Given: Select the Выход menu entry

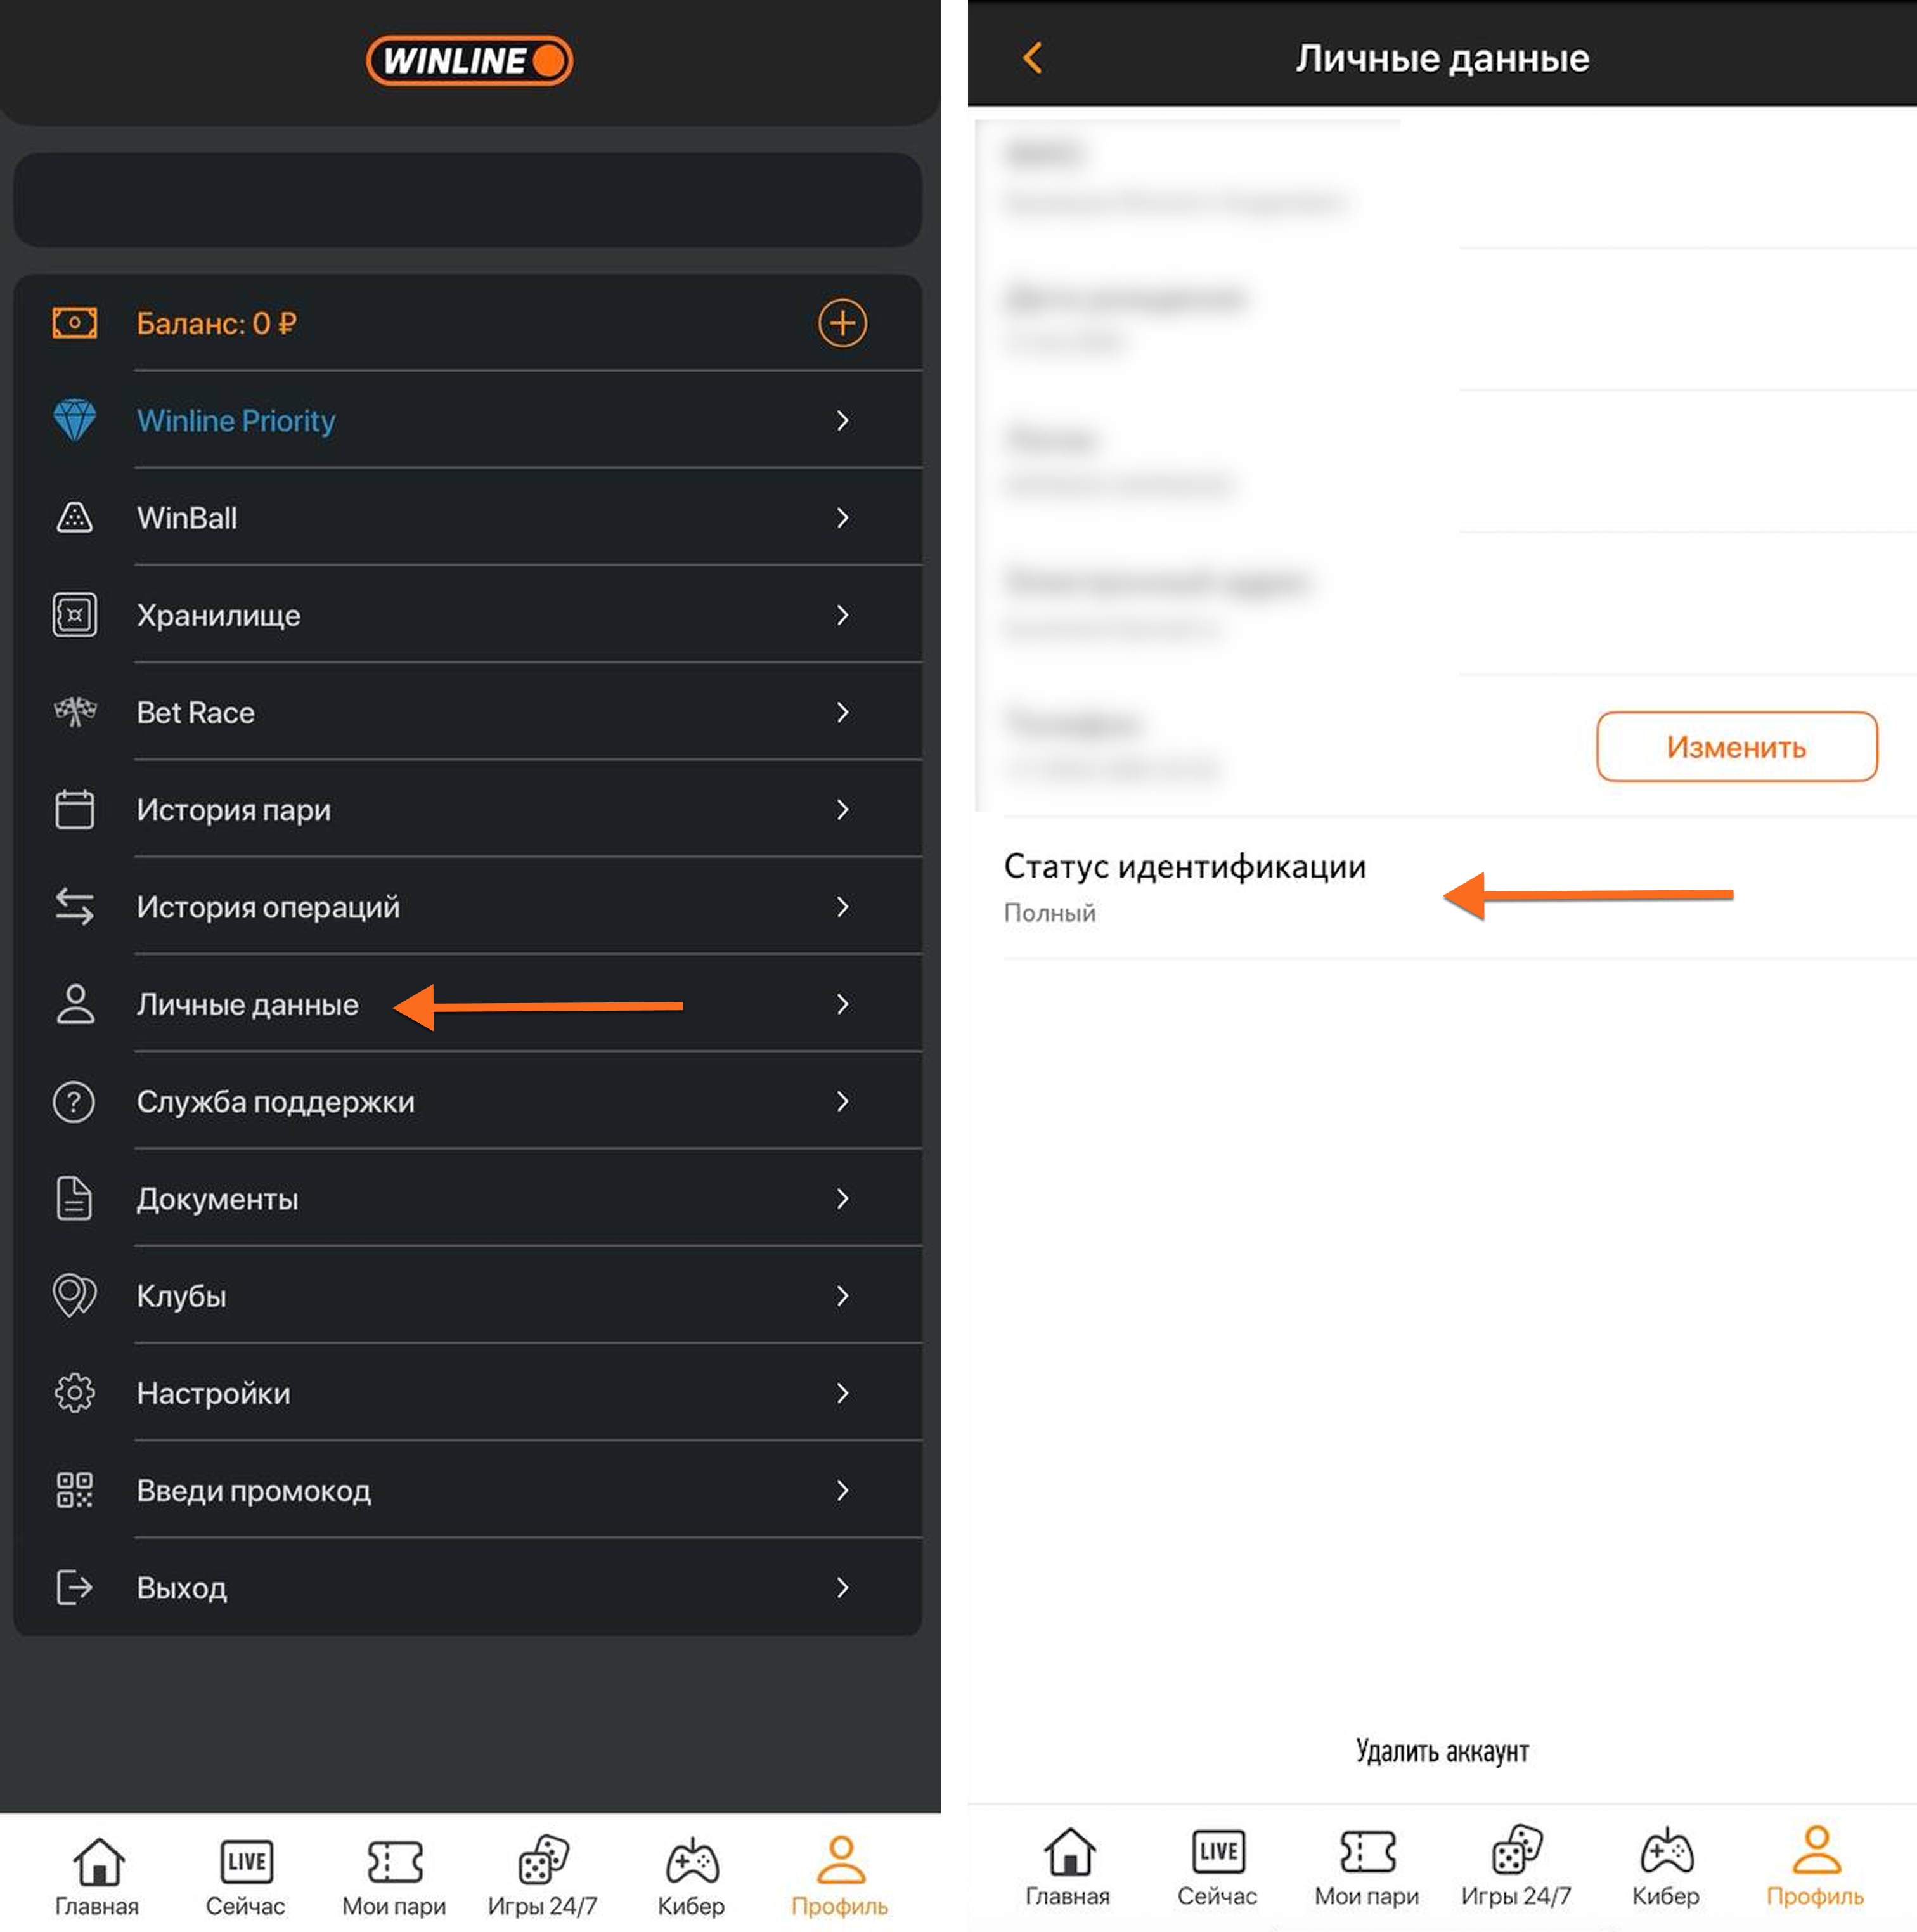Looking at the screenshot, I should point(182,1587).
